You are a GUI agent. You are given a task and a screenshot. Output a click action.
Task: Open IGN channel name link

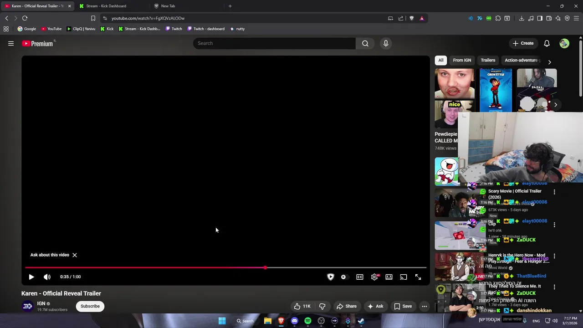pyautogui.click(x=41, y=303)
